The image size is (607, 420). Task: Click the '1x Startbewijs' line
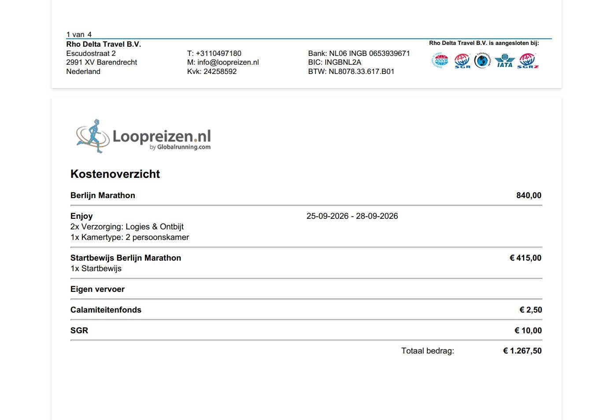point(96,269)
